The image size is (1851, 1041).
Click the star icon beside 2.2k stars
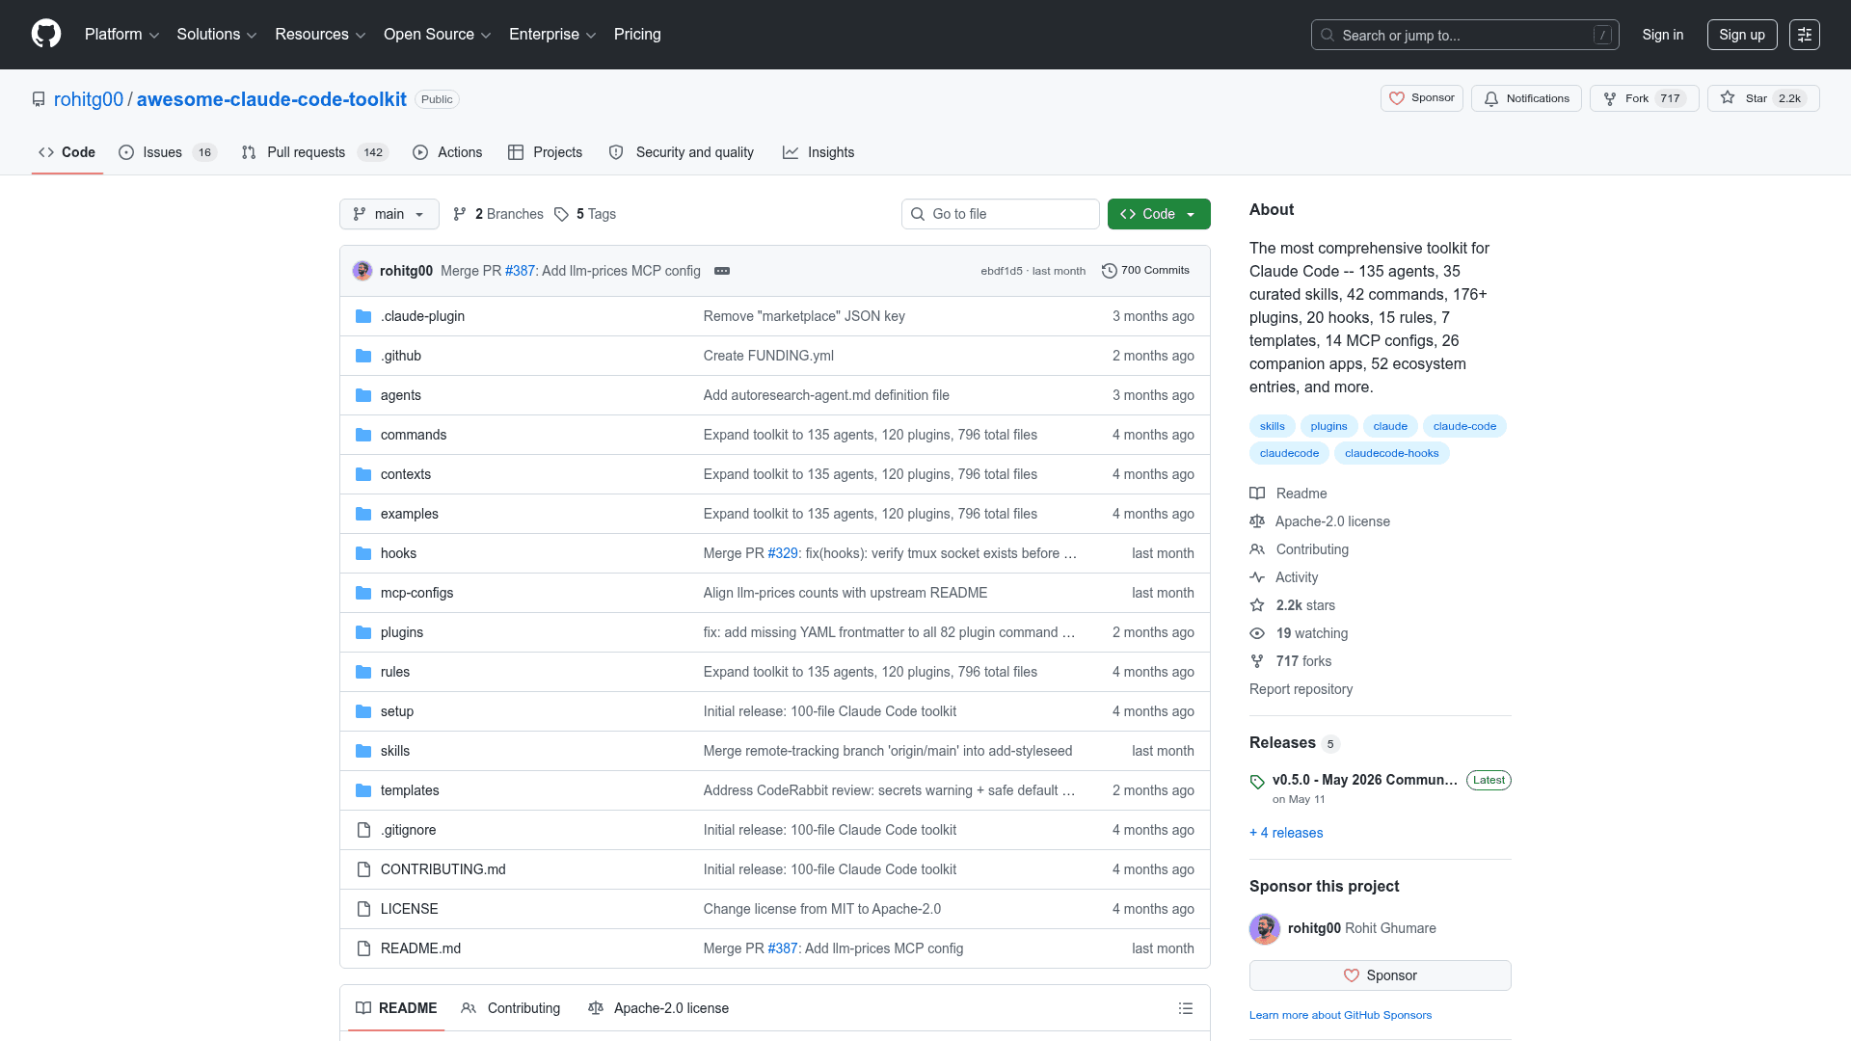tap(1257, 605)
